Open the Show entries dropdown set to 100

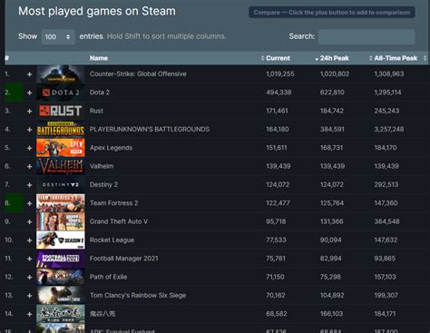tap(58, 37)
